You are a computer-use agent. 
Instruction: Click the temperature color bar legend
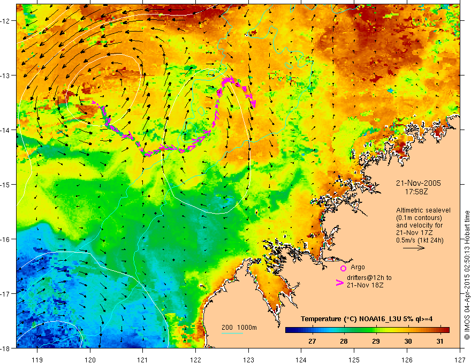[367, 330]
